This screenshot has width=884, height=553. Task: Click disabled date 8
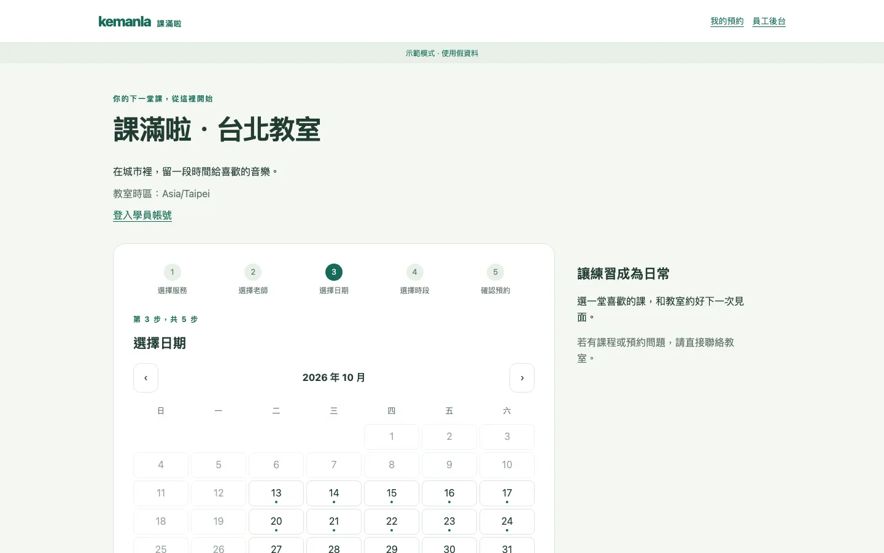point(392,465)
